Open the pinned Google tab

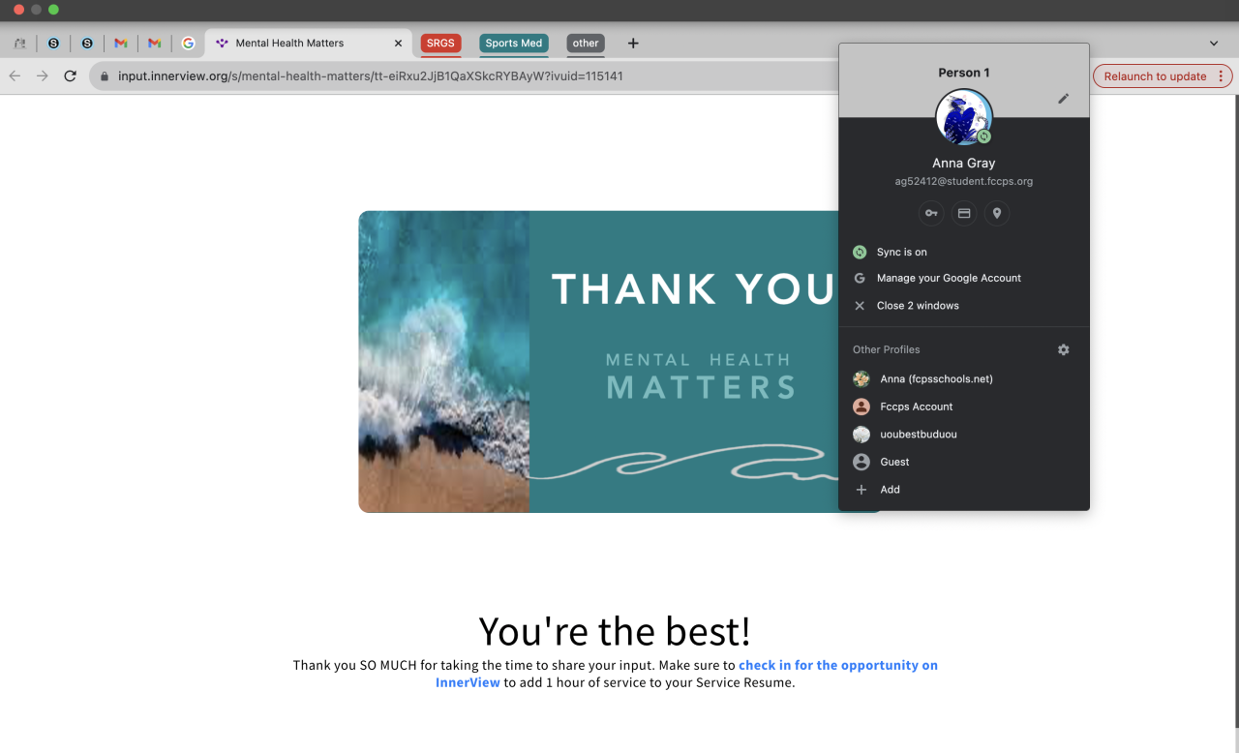click(x=188, y=44)
